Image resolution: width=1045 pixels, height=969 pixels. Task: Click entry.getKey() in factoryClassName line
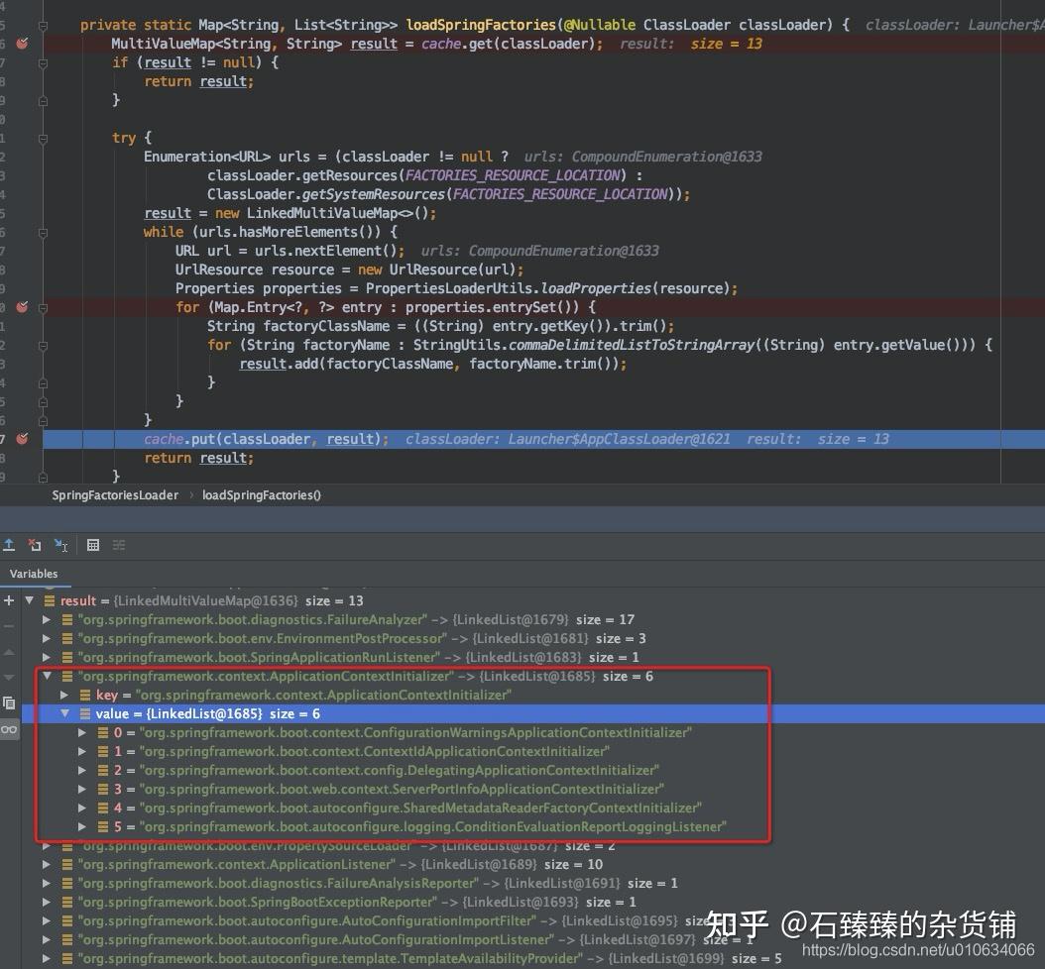click(540, 326)
